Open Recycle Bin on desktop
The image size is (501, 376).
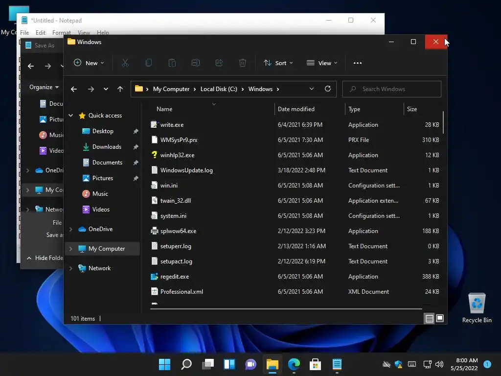click(477, 308)
